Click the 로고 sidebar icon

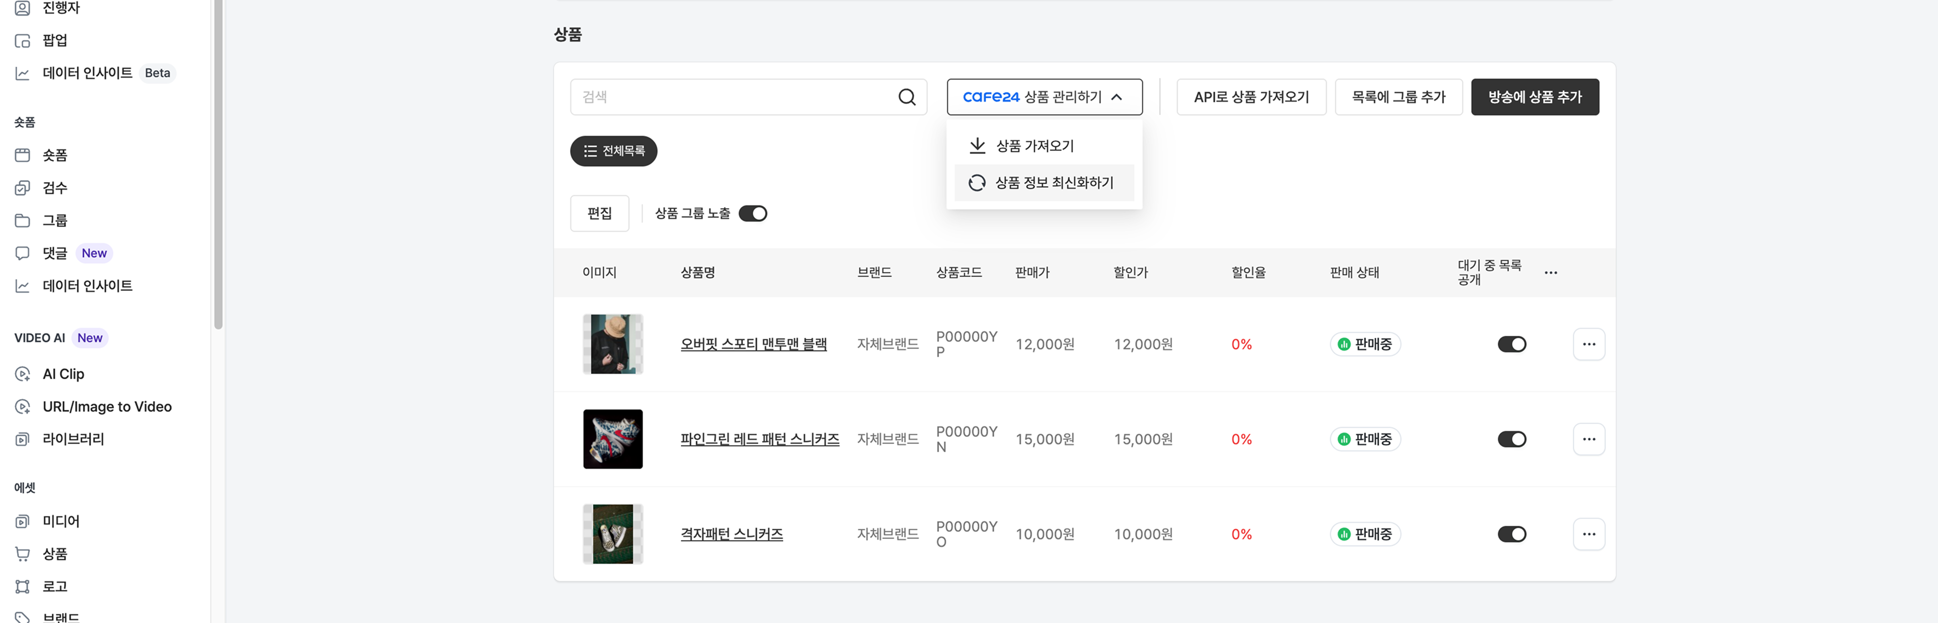coord(23,586)
